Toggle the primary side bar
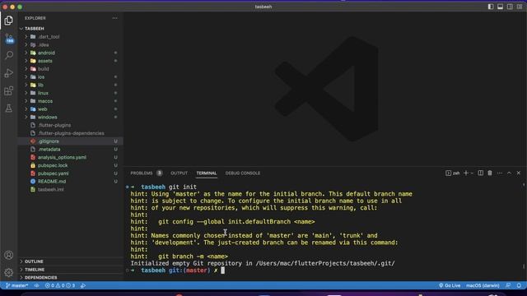Screen dimensions: 527x296 pyautogui.click(x=491, y=7)
